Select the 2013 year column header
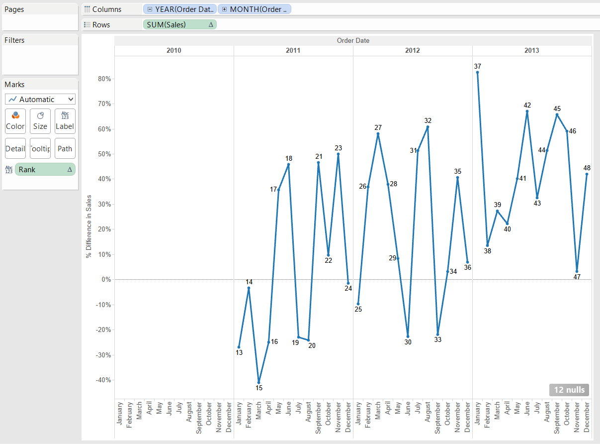Screen dimensions: 600x444 coord(531,51)
